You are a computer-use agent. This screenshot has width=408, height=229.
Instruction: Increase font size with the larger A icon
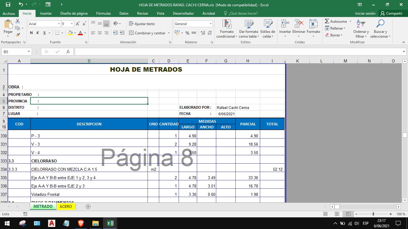[78, 24]
